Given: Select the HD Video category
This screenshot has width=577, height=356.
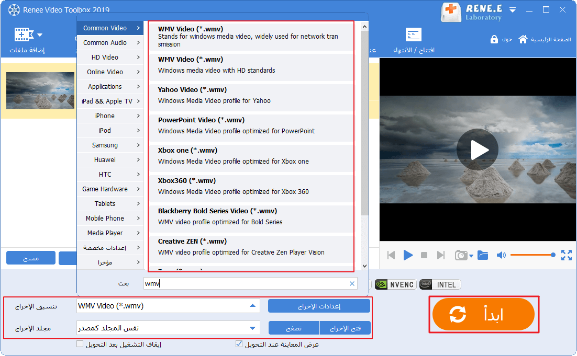Looking at the screenshot, I should coord(110,58).
